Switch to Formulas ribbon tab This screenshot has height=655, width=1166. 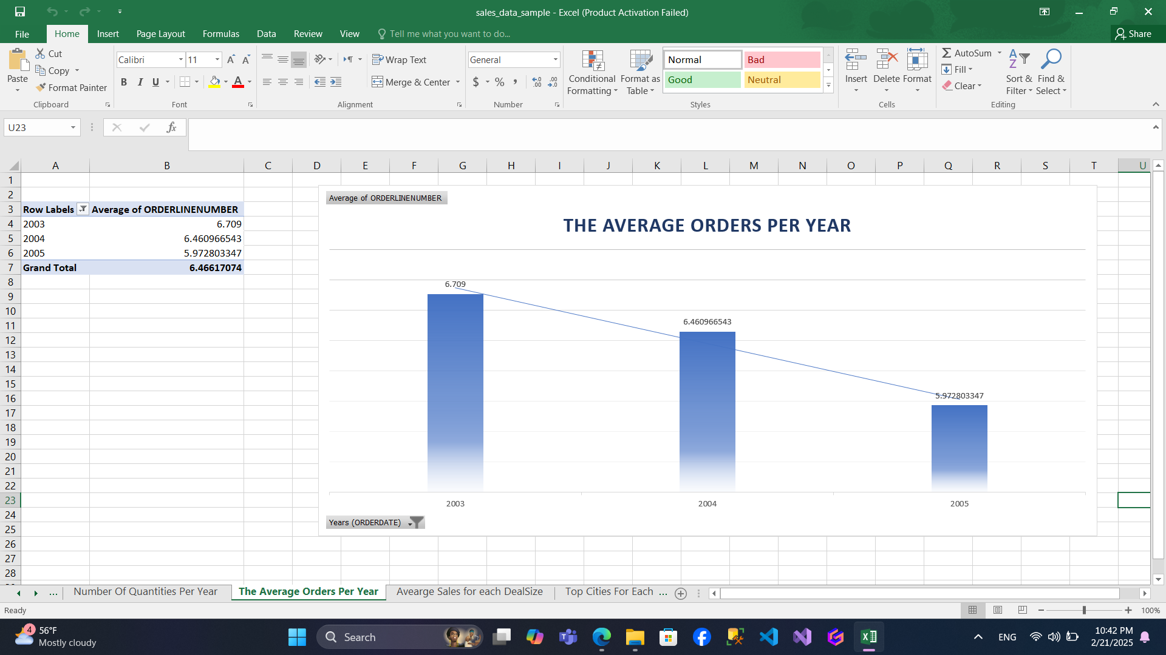coord(220,34)
